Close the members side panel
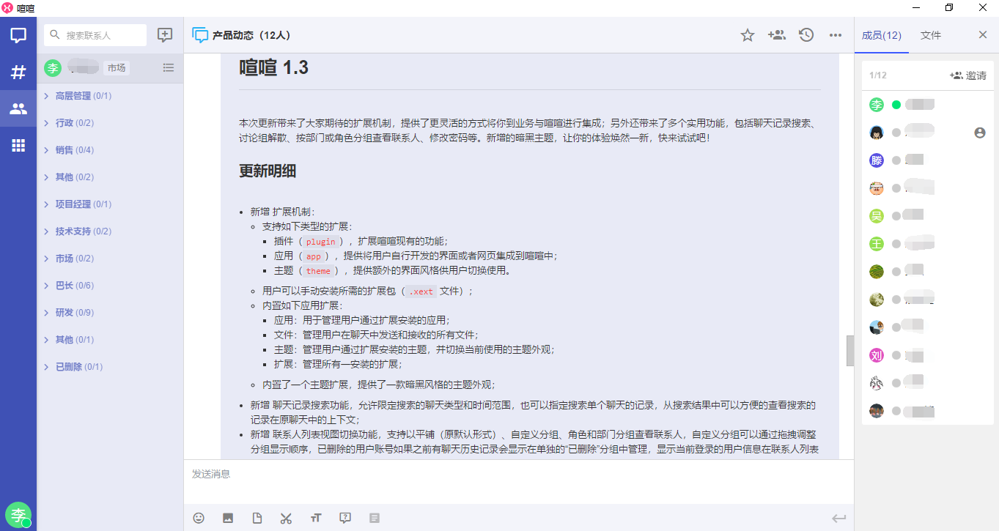The width and height of the screenshot is (999, 531). [x=983, y=35]
